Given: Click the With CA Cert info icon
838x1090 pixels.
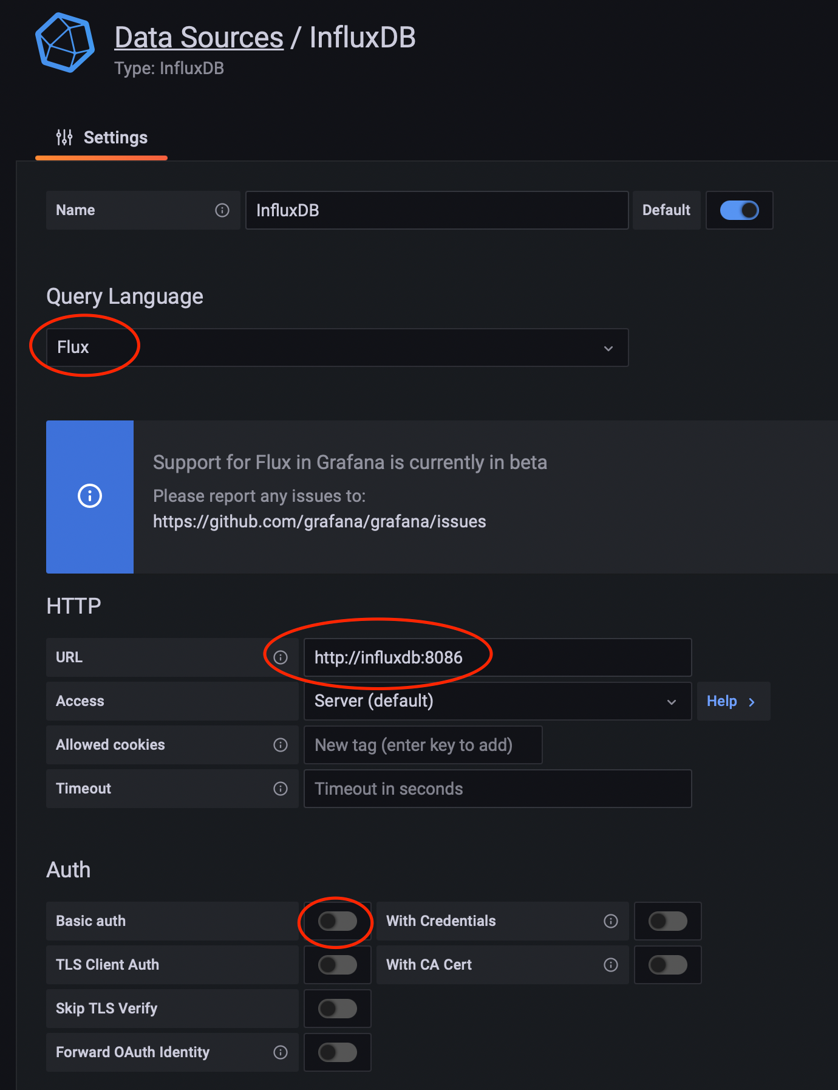Looking at the screenshot, I should click(611, 965).
